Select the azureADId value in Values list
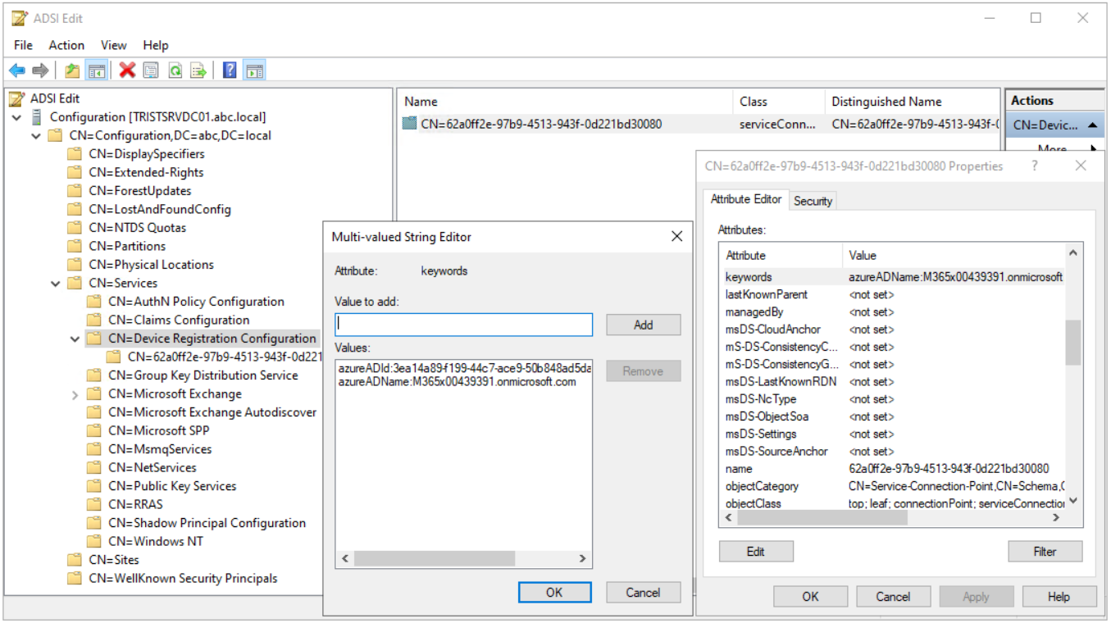 [464, 369]
